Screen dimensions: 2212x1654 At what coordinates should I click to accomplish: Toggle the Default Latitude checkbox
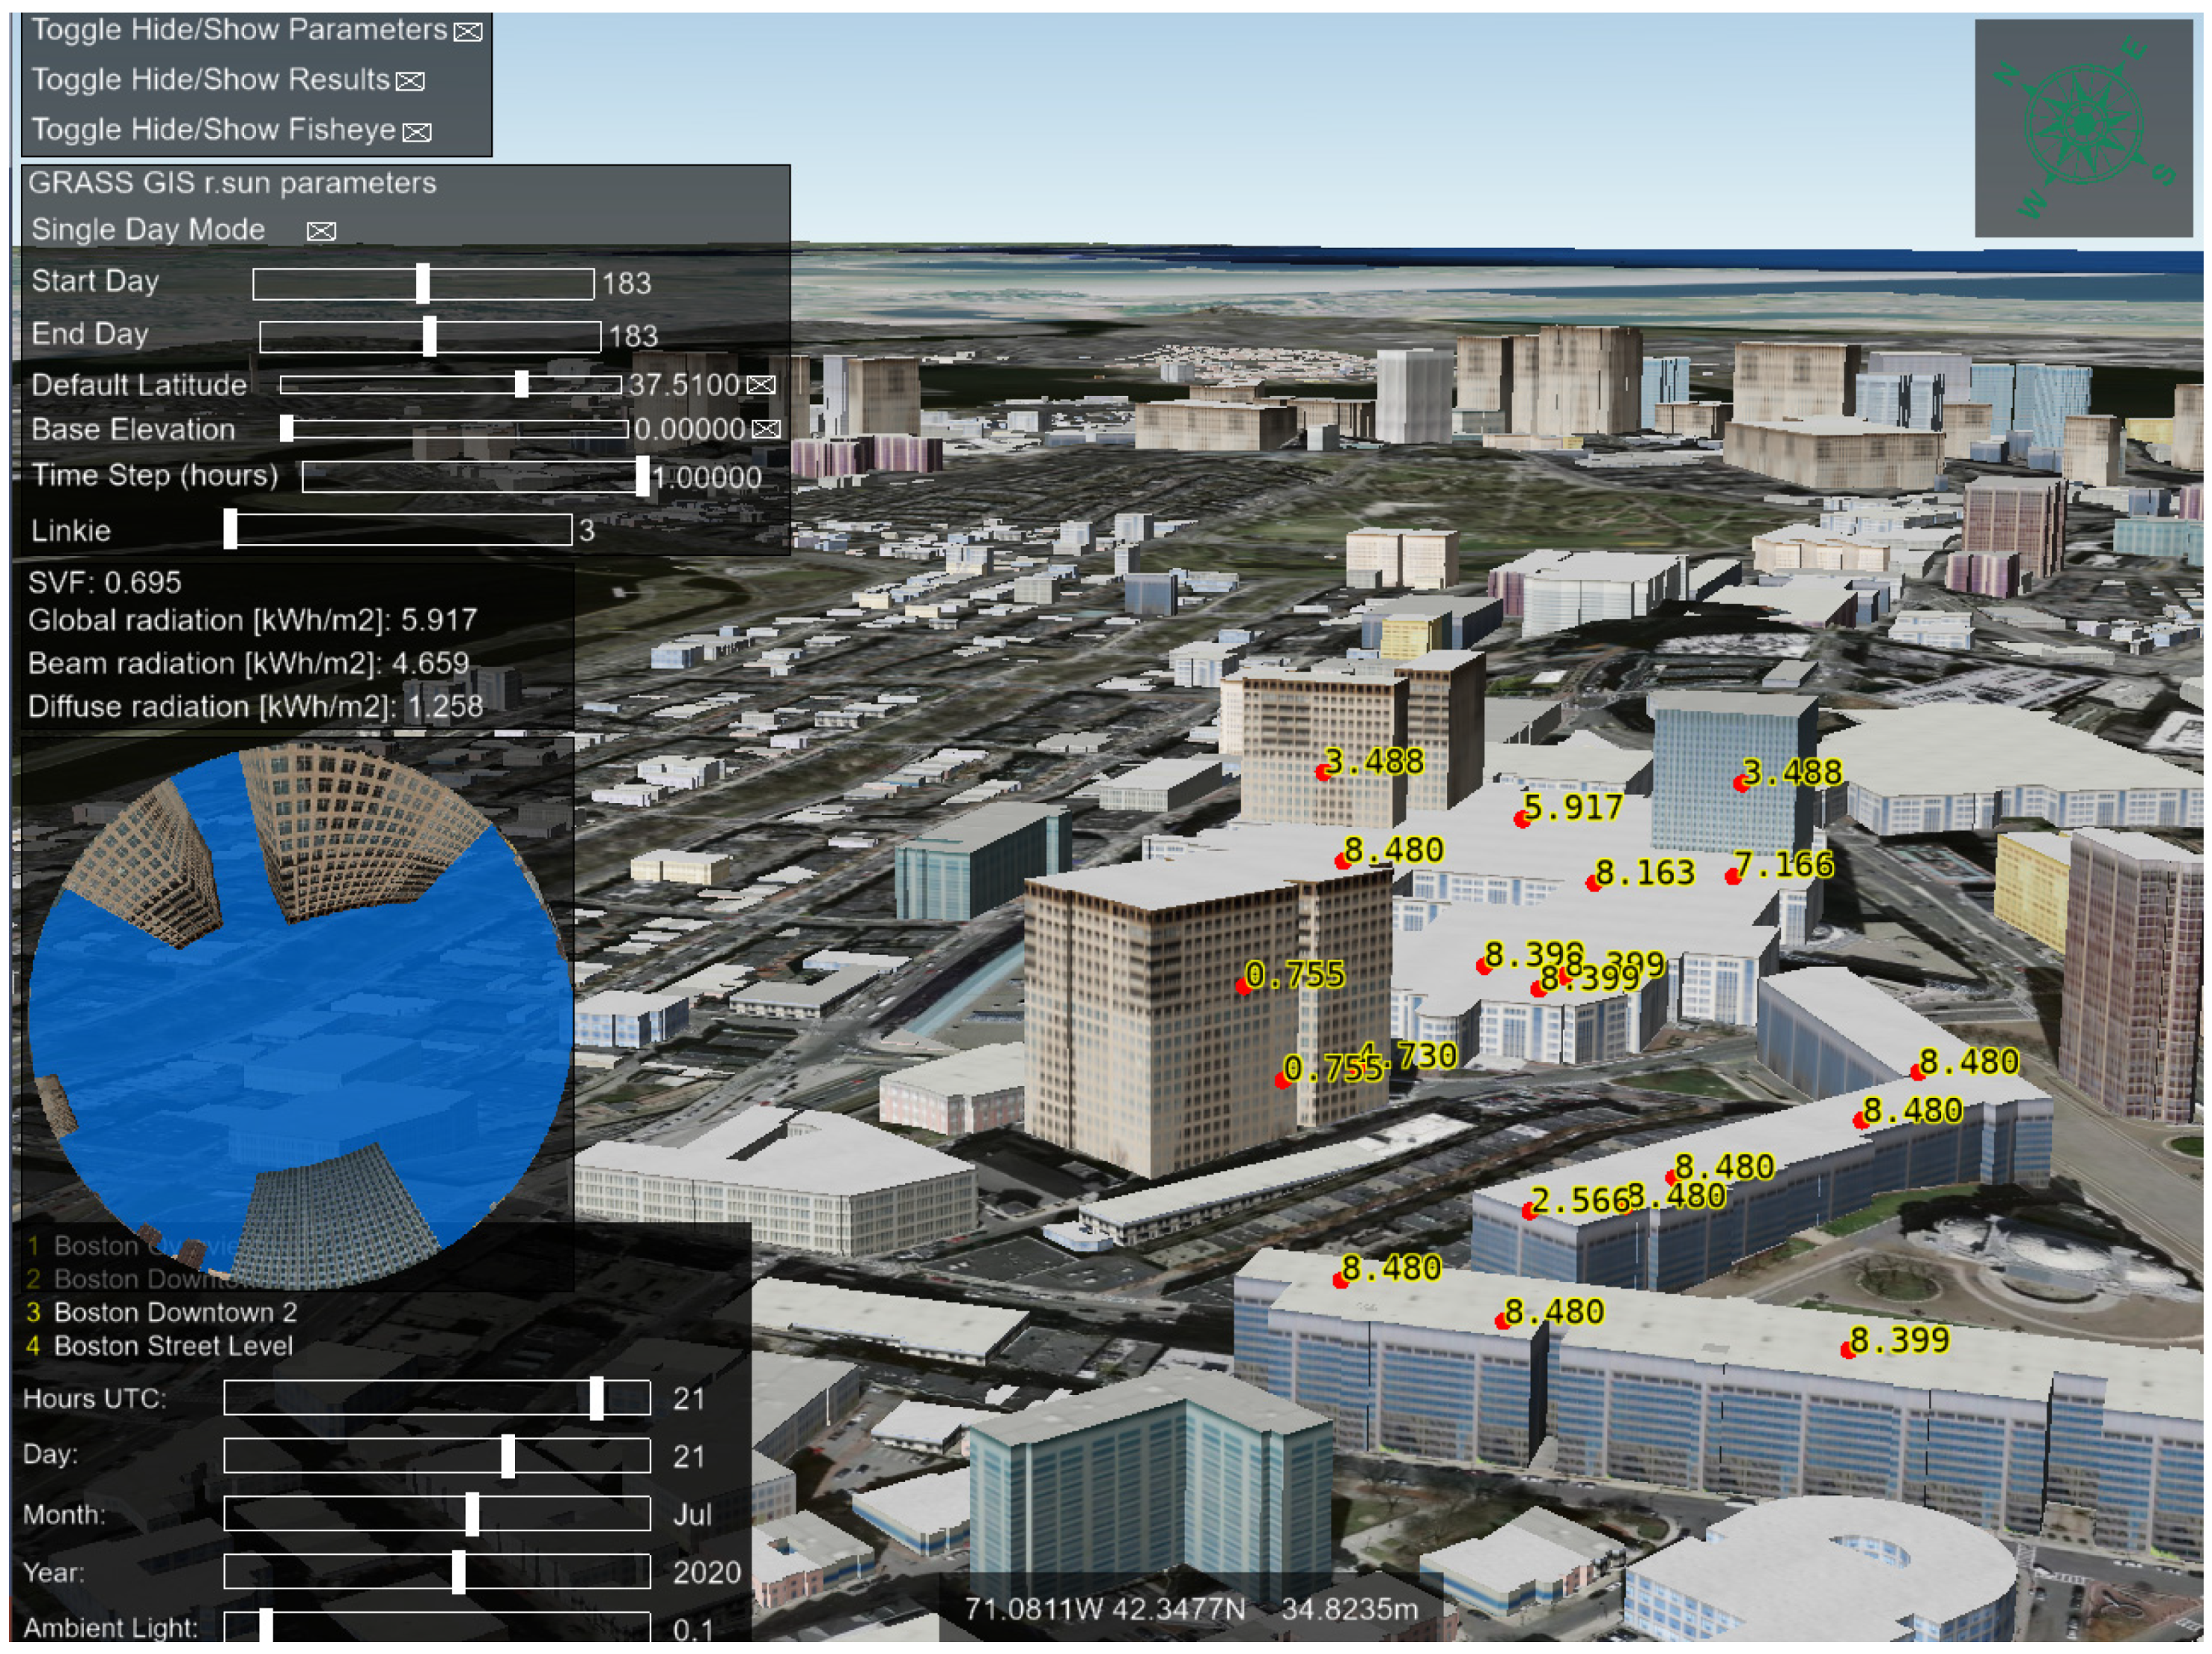coord(761,385)
